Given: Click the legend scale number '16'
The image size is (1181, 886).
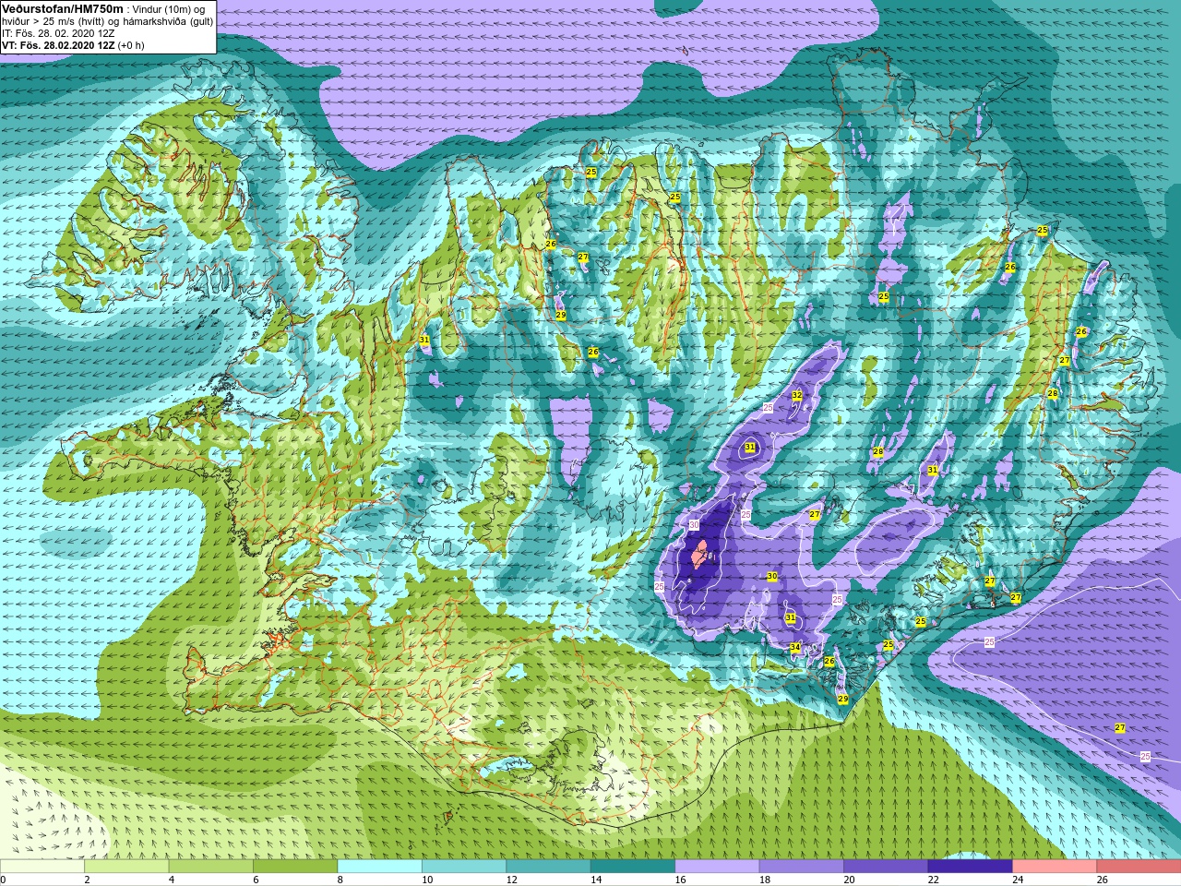Looking at the screenshot, I should click(680, 880).
